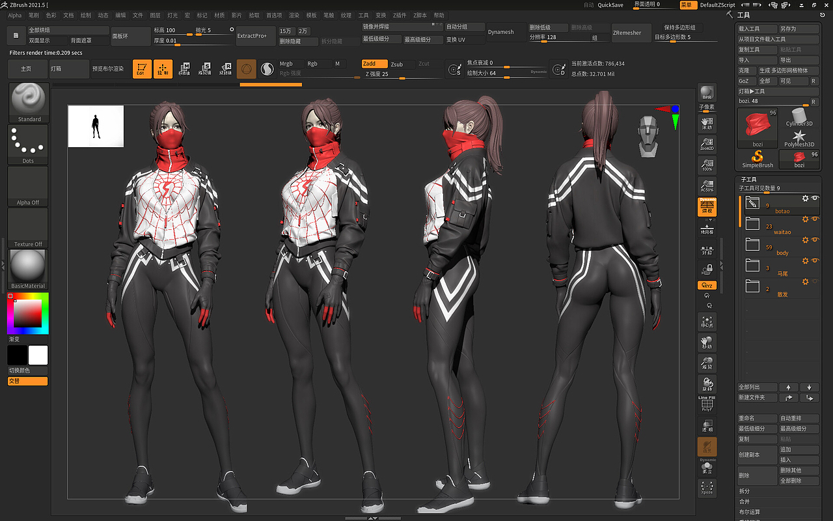Pick the BasicMaterial sphere
833x521 pixels.
[x=27, y=267]
